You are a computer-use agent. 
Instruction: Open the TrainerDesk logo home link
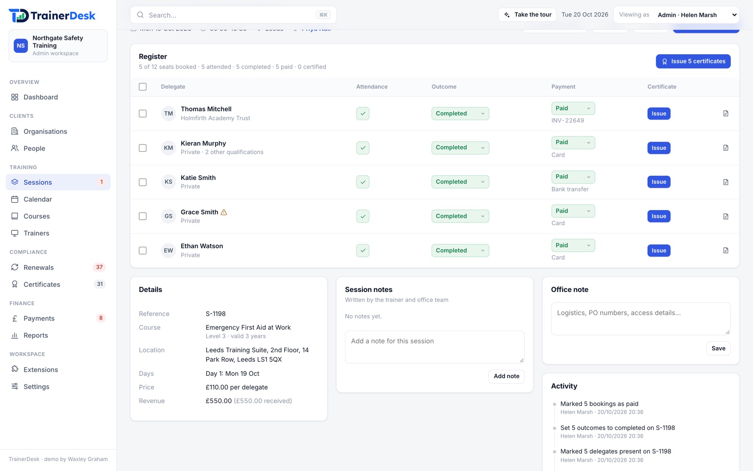point(52,16)
